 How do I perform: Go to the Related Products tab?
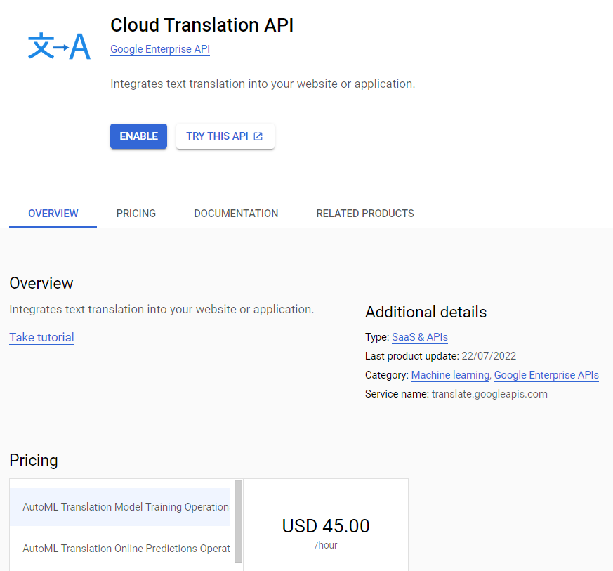(x=365, y=214)
